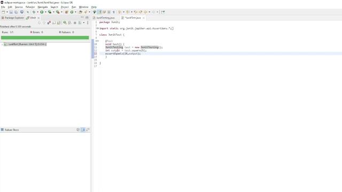342x192 pixels.
Task: Click the Run Last Tool external tools icon
Action: [58, 12]
